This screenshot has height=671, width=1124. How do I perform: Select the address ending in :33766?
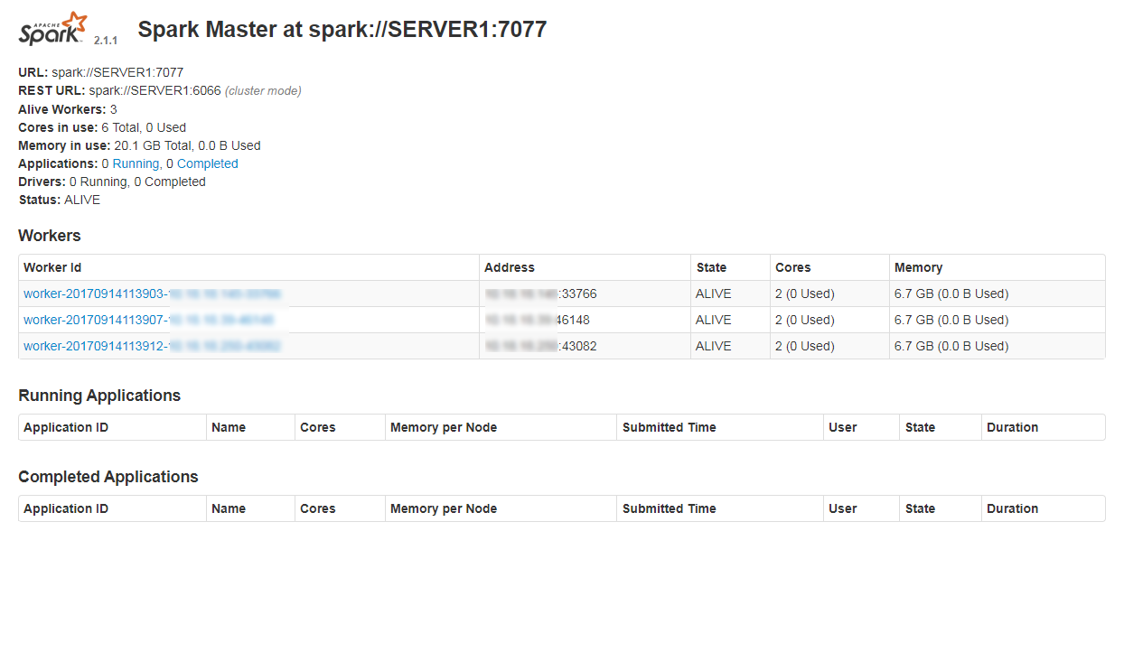[x=540, y=294]
